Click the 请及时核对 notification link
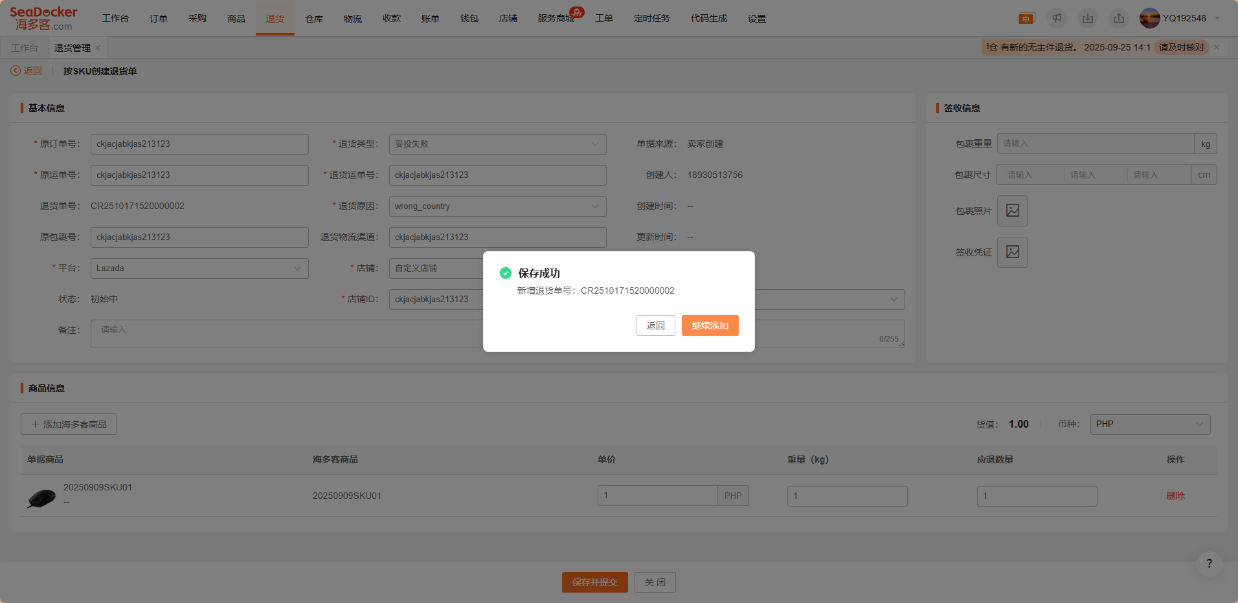Screen dimensions: 1238x603 [x=1181, y=47]
